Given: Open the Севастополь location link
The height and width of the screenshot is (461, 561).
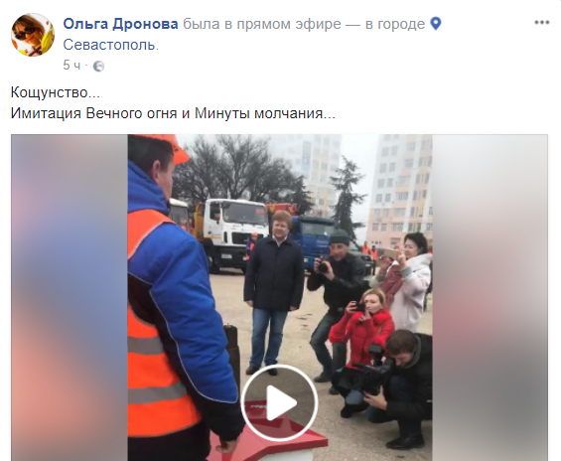Looking at the screenshot, I should (111, 45).
